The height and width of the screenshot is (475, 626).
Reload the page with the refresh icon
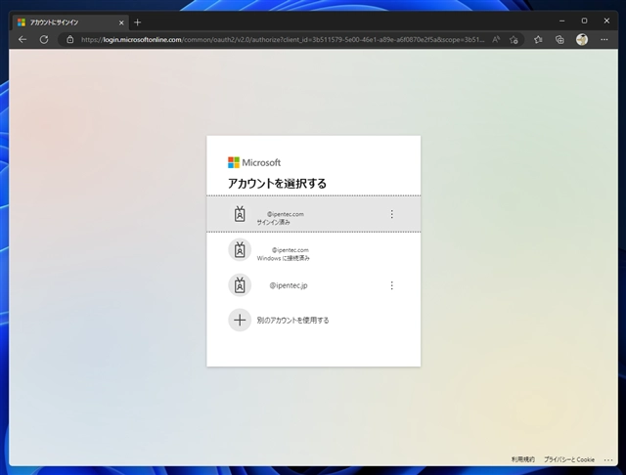(x=44, y=39)
